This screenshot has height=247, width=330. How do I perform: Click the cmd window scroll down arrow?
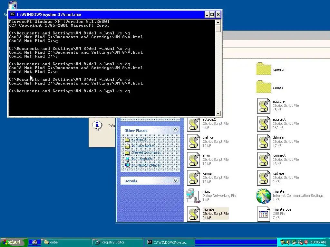point(218,114)
